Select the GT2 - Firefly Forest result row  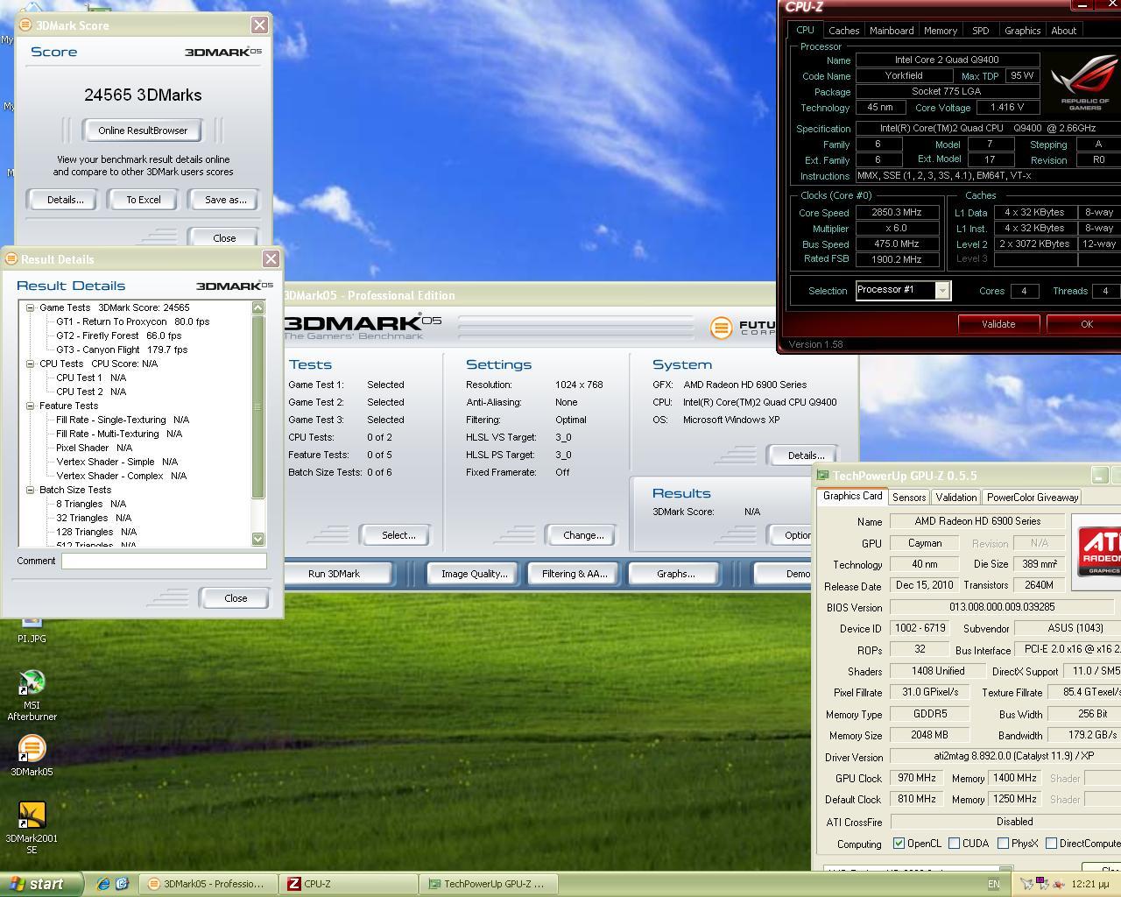[118, 335]
